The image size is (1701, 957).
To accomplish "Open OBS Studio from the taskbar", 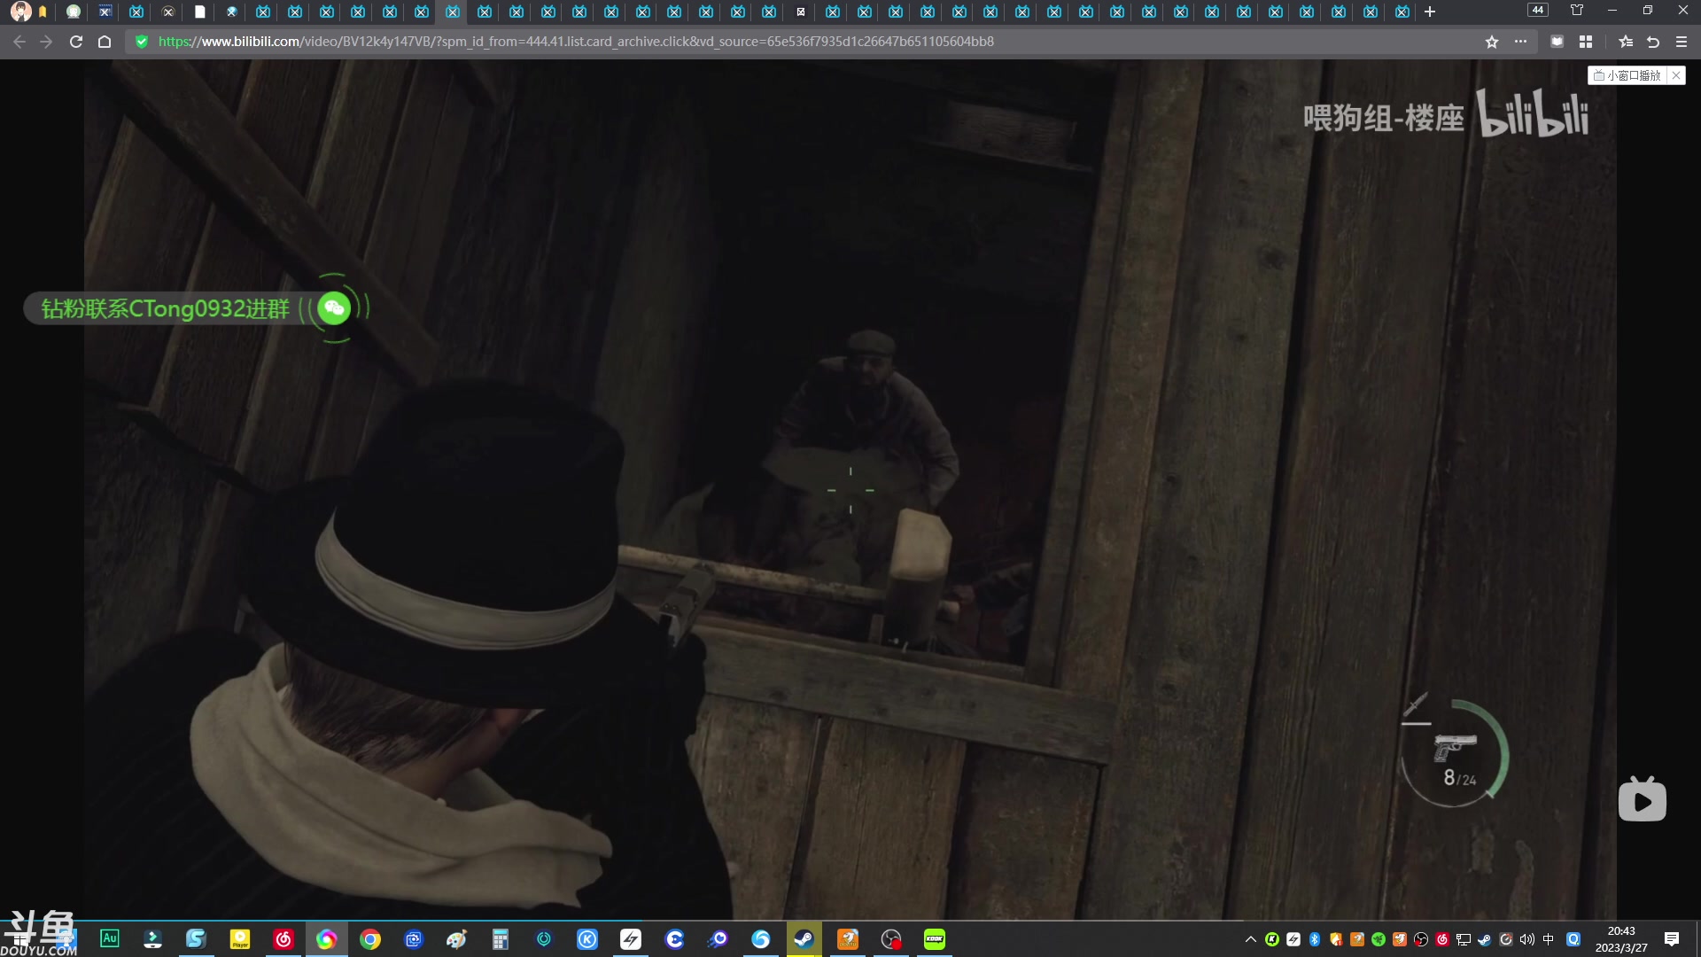I will (x=891, y=938).
